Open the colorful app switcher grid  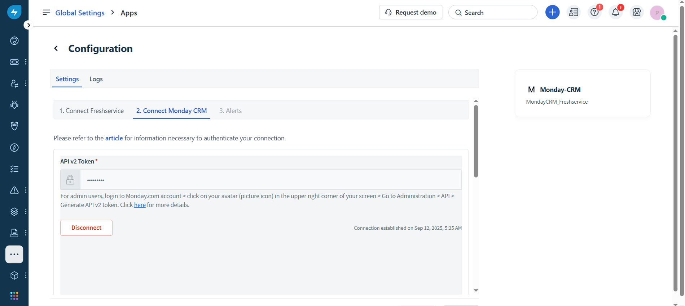coord(14,296)
